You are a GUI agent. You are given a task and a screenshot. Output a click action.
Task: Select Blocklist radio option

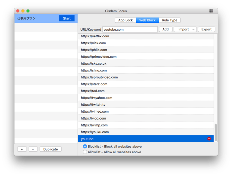click(85, 146)
